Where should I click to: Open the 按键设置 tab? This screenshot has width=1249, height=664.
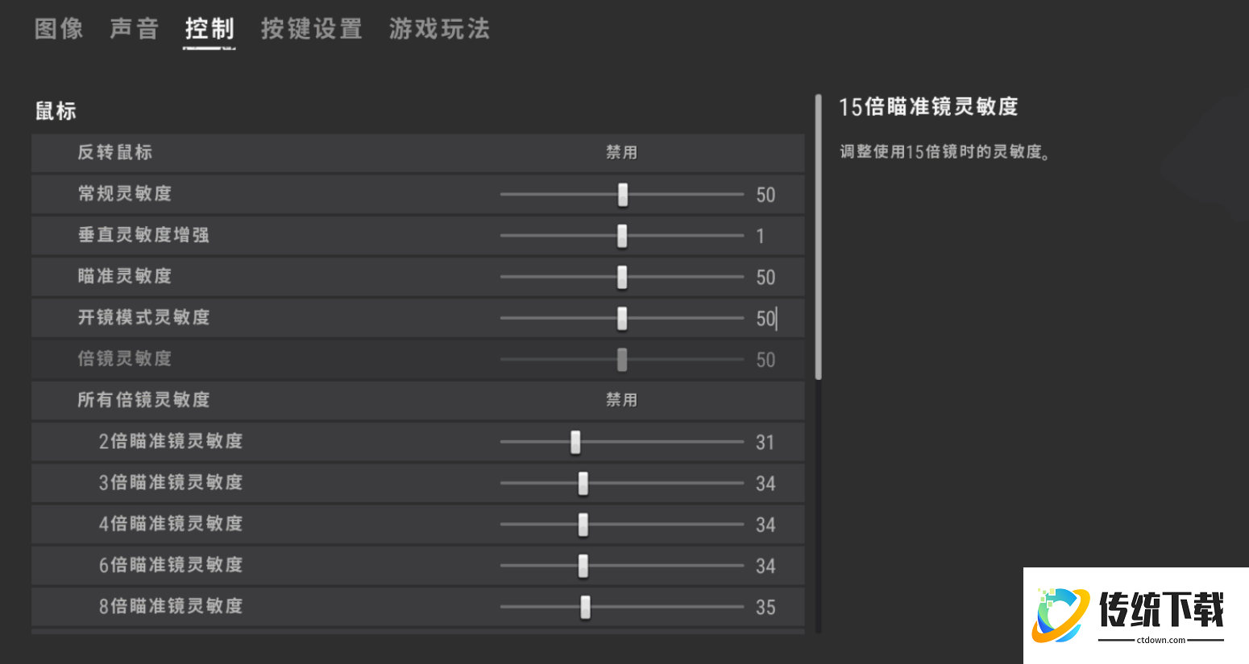(x=311, y=28)
